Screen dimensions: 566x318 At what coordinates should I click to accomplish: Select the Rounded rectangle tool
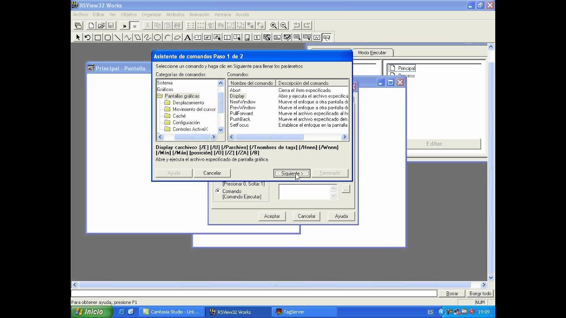click(107, 38)
